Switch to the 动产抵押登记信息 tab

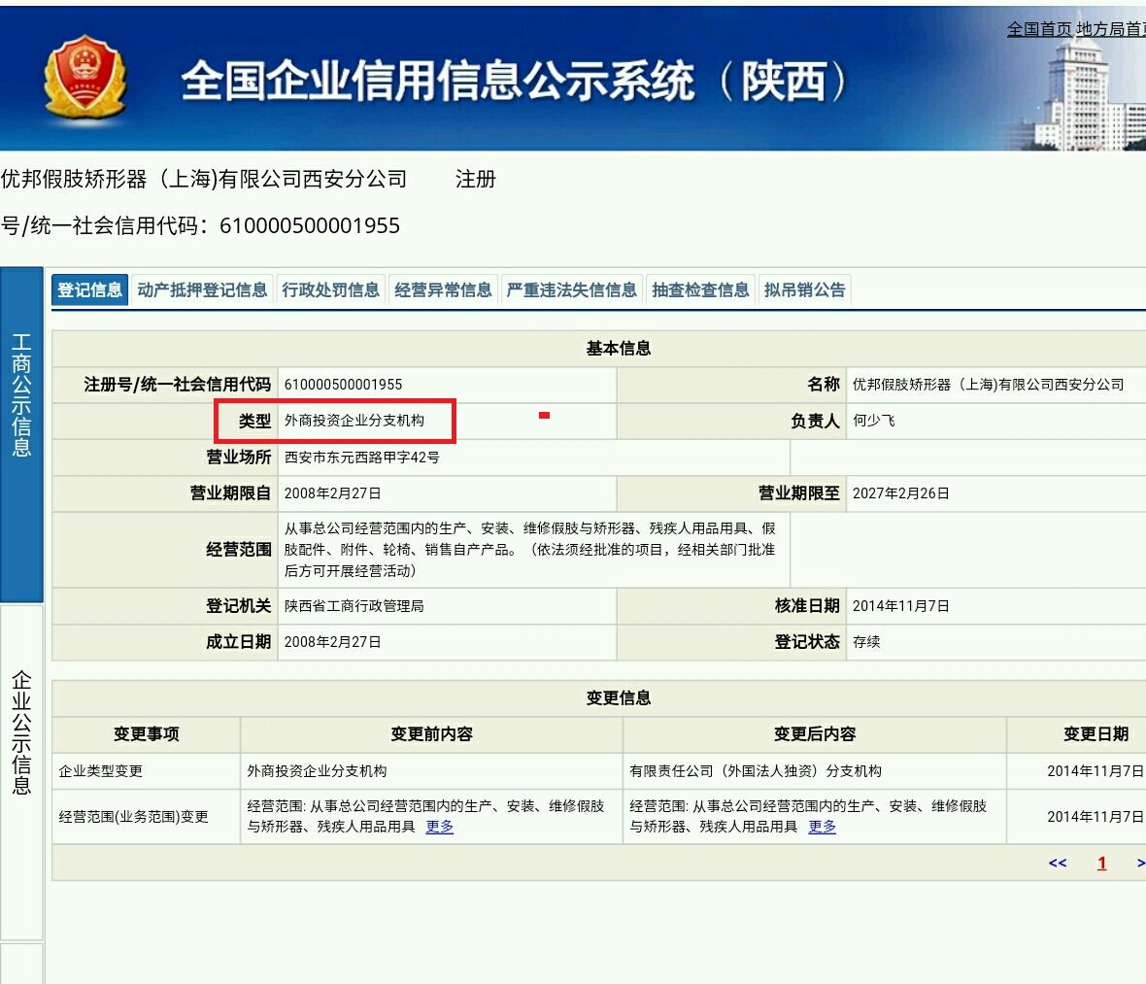pyautogui.click(x=203, y=288)
